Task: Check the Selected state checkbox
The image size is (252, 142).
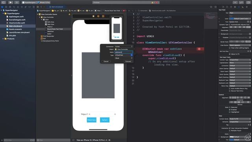Action: click(x=230, y=107)
